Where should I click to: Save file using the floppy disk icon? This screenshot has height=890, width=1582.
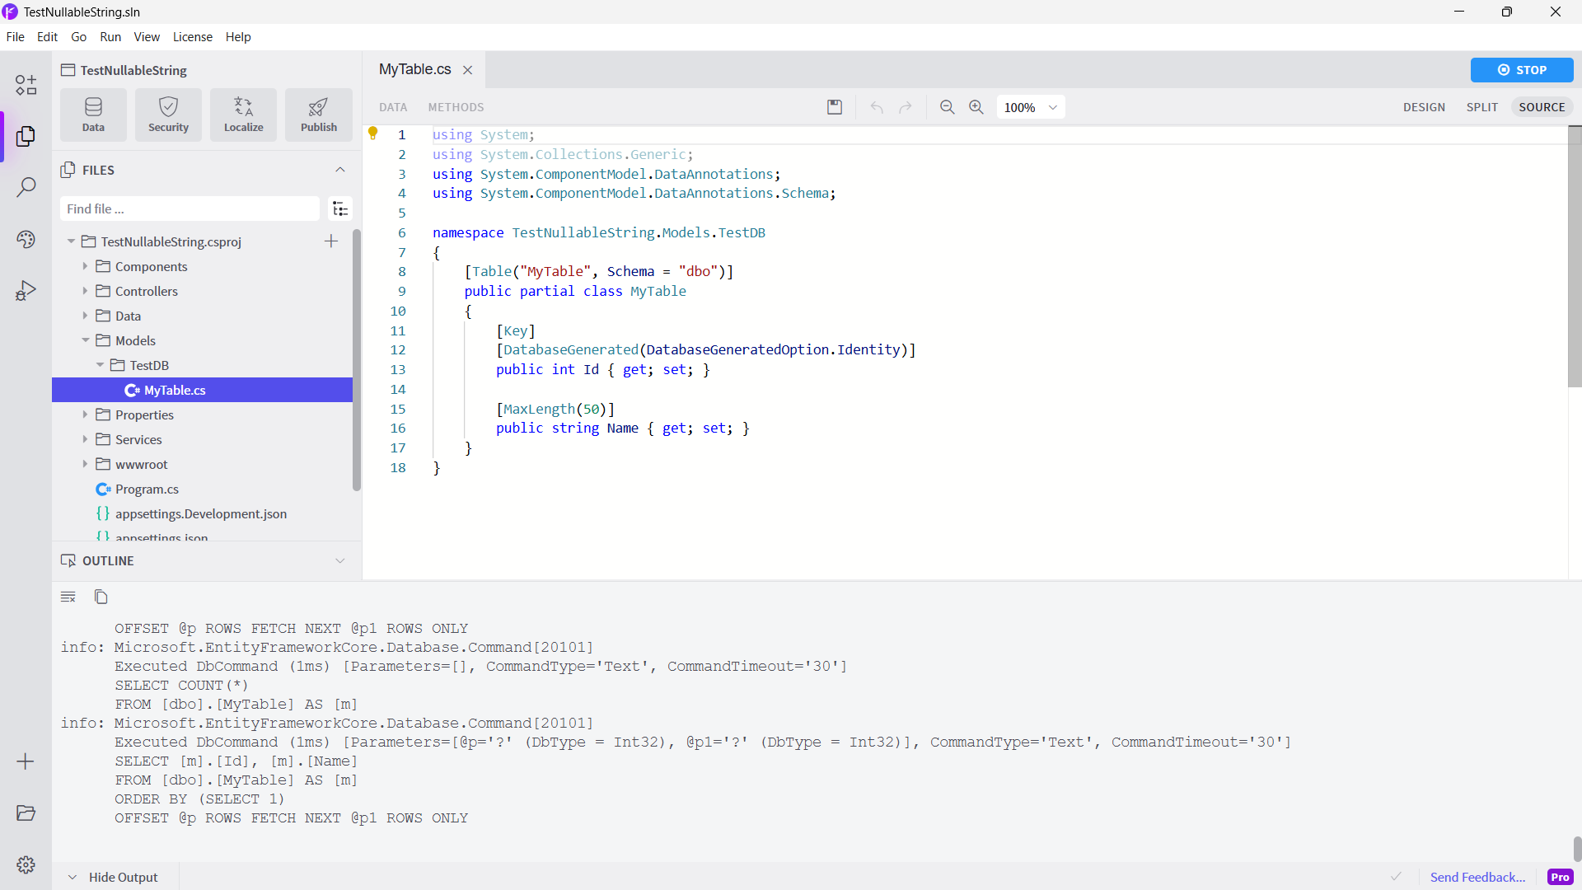[835, 107]
